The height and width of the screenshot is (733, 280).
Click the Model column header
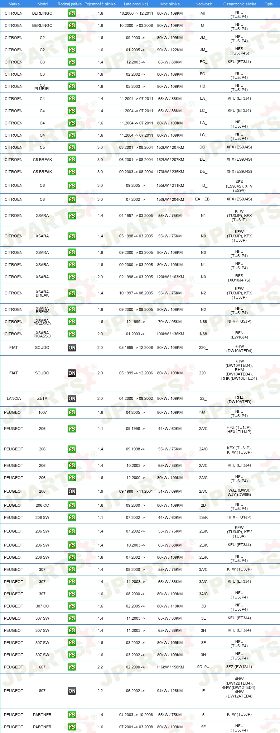click(43, 4)
